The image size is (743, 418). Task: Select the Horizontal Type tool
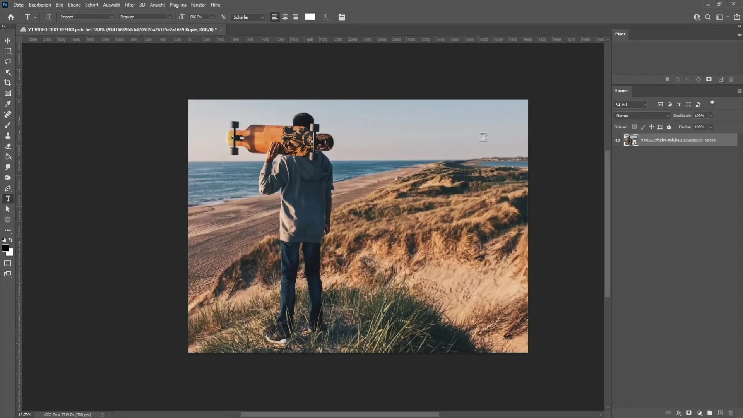point(8,199)
